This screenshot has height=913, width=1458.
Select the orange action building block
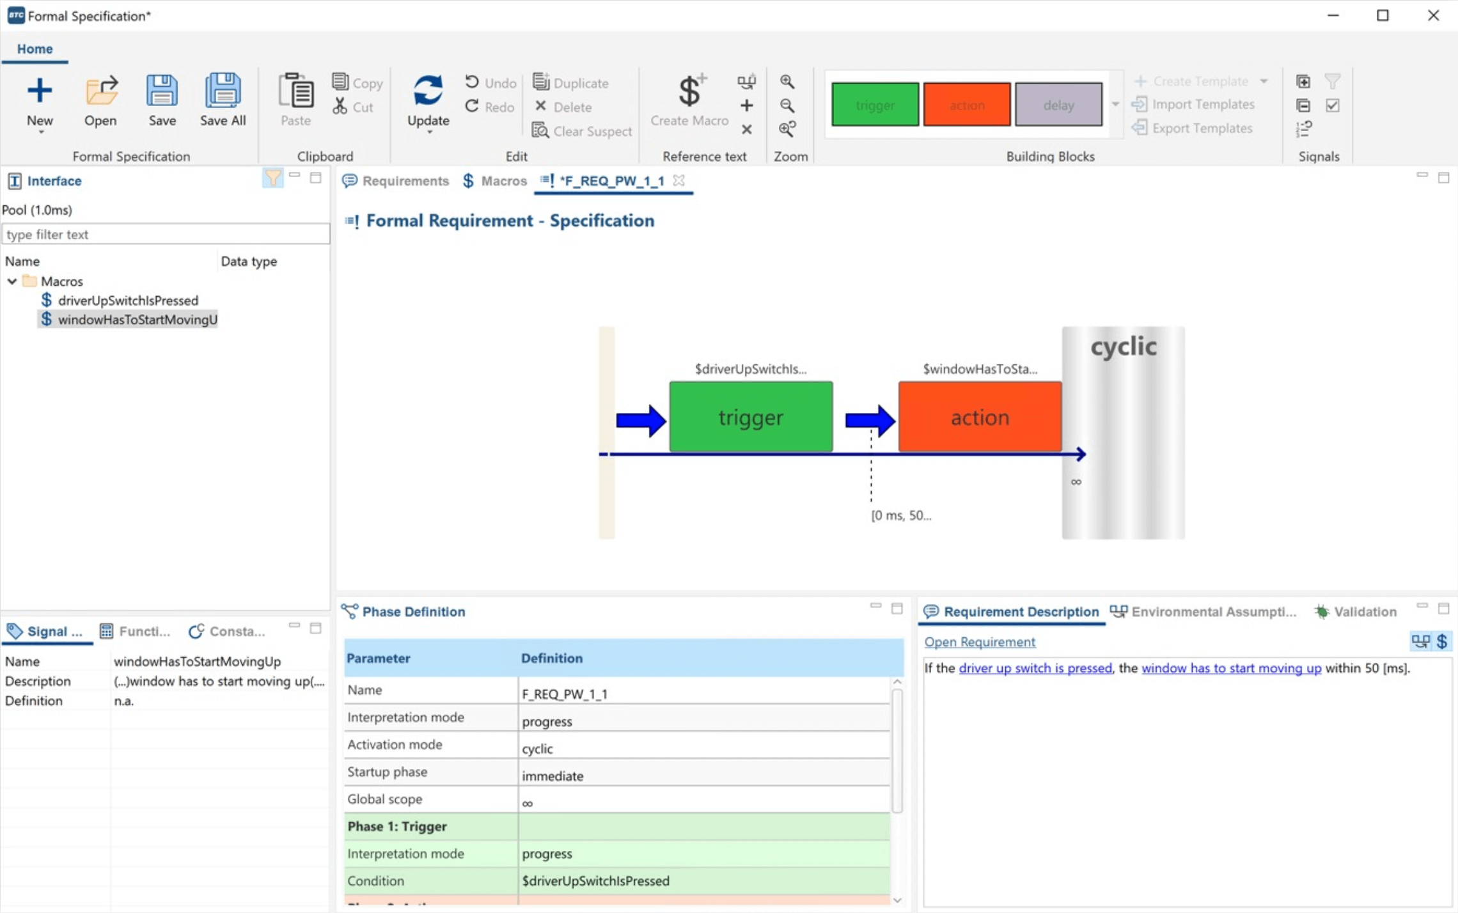[966, 104]
